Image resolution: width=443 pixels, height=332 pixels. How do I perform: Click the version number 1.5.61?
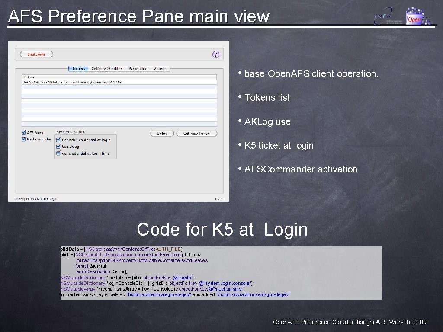[218, 198]
